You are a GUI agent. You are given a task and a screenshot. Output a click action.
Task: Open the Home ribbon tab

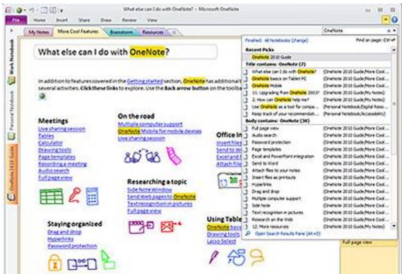(x=39, y=20)
